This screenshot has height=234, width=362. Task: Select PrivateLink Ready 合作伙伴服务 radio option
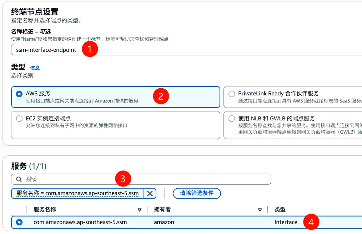click(x=232, y=94)
